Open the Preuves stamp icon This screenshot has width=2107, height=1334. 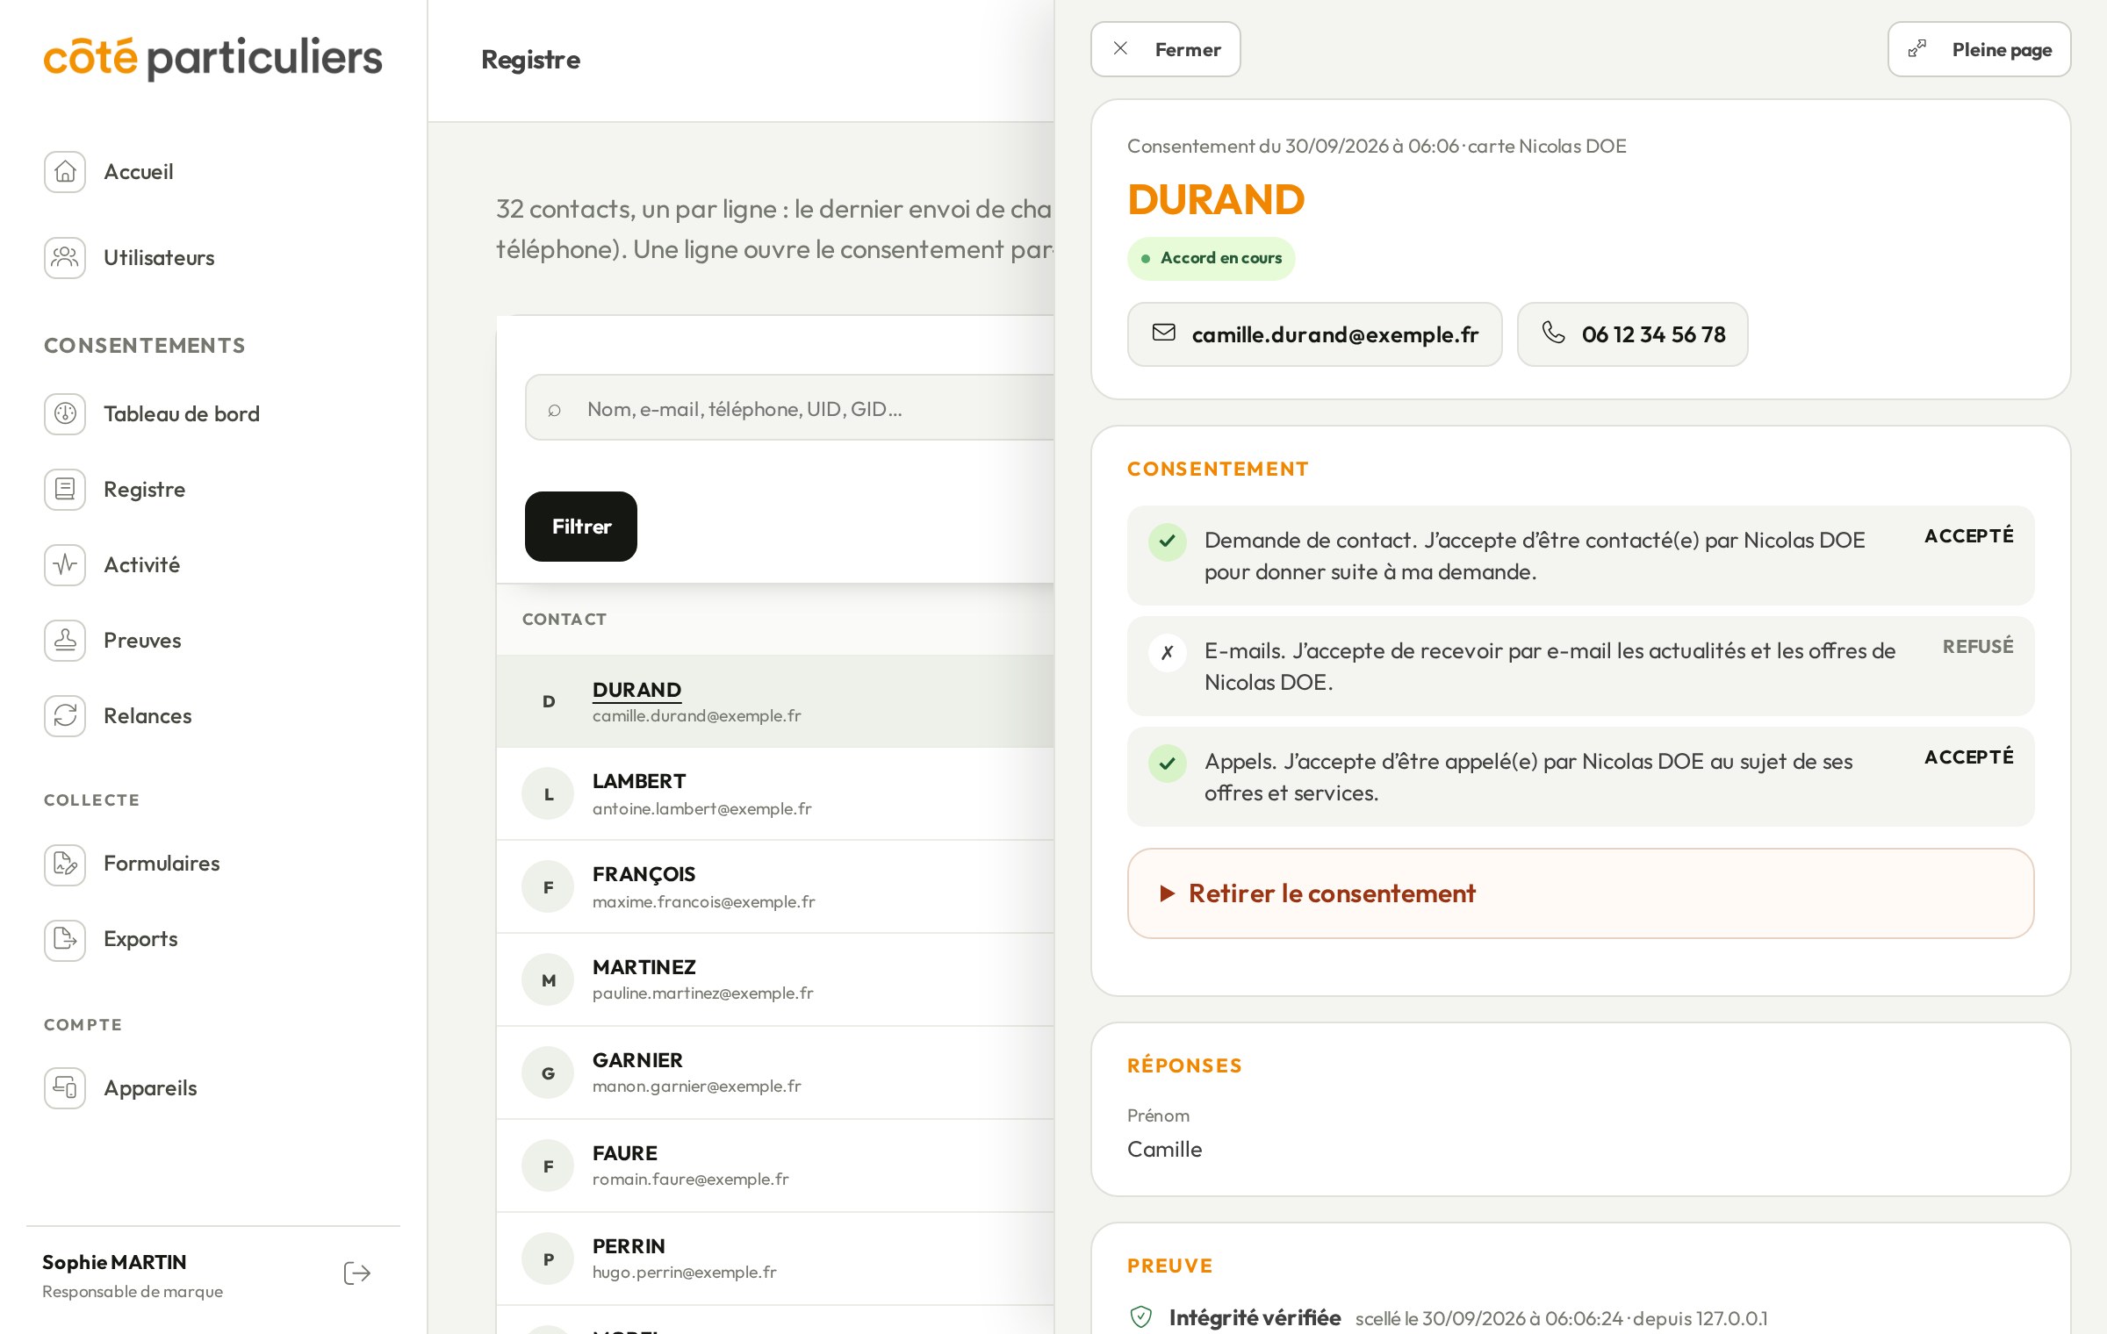click(x=65, y=640)
